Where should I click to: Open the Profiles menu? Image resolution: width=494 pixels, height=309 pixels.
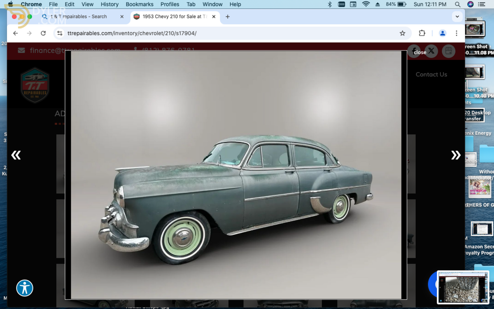click(170, 4)
